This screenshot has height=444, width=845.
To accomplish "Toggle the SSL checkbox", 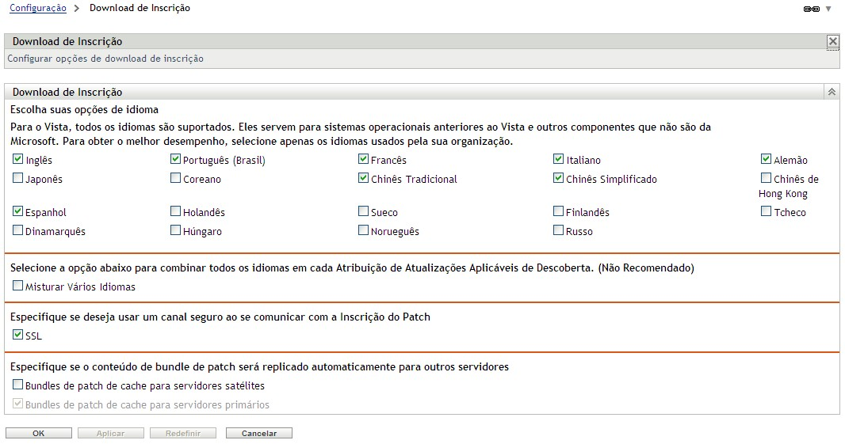I will 17,335.
